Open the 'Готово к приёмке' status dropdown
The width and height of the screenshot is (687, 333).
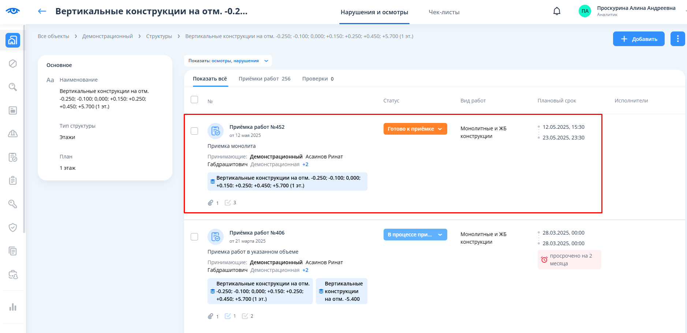pos(415,129)
